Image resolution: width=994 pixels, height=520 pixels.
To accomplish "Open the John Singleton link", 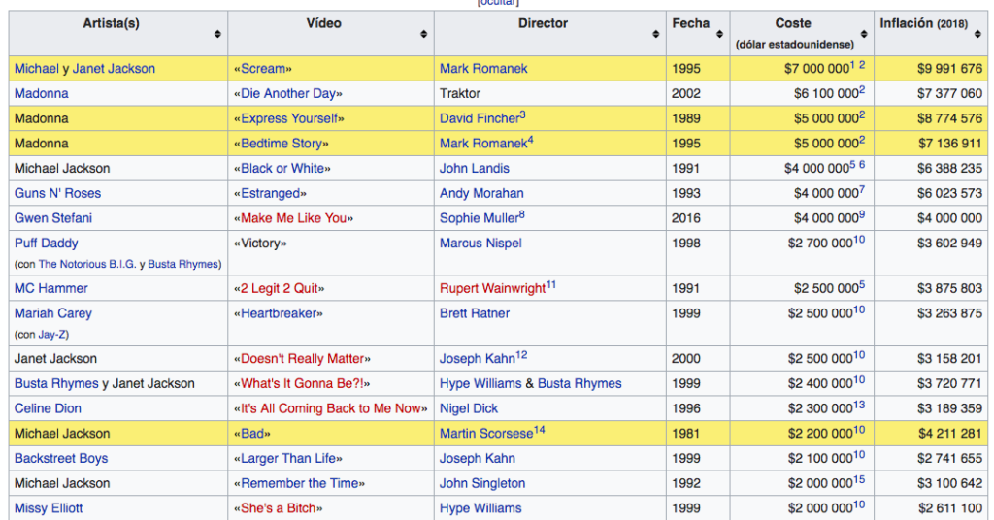I will [x=482, y=483].
